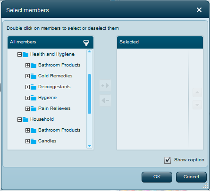
Task: Expand the Cold Remedies node
Action: pyautogui.click(x=27, y=76)
